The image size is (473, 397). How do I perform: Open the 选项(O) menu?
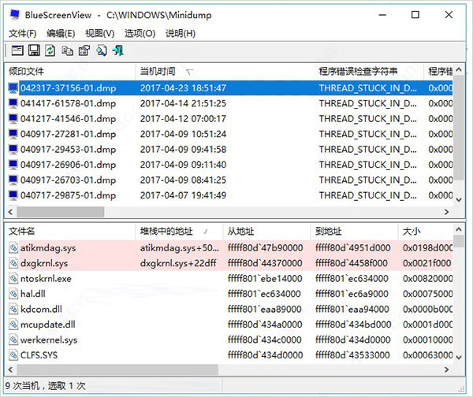tap(140, 33)
